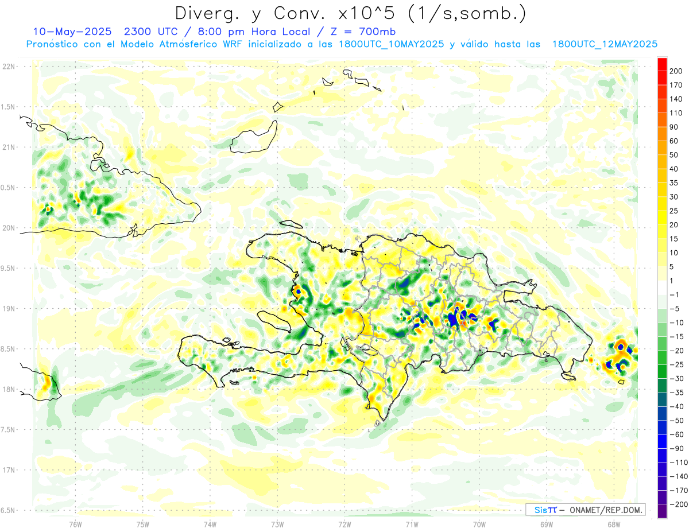Select the -20 color scale value
This screenshot has width=689, height=532.
[x=676, y=350]
